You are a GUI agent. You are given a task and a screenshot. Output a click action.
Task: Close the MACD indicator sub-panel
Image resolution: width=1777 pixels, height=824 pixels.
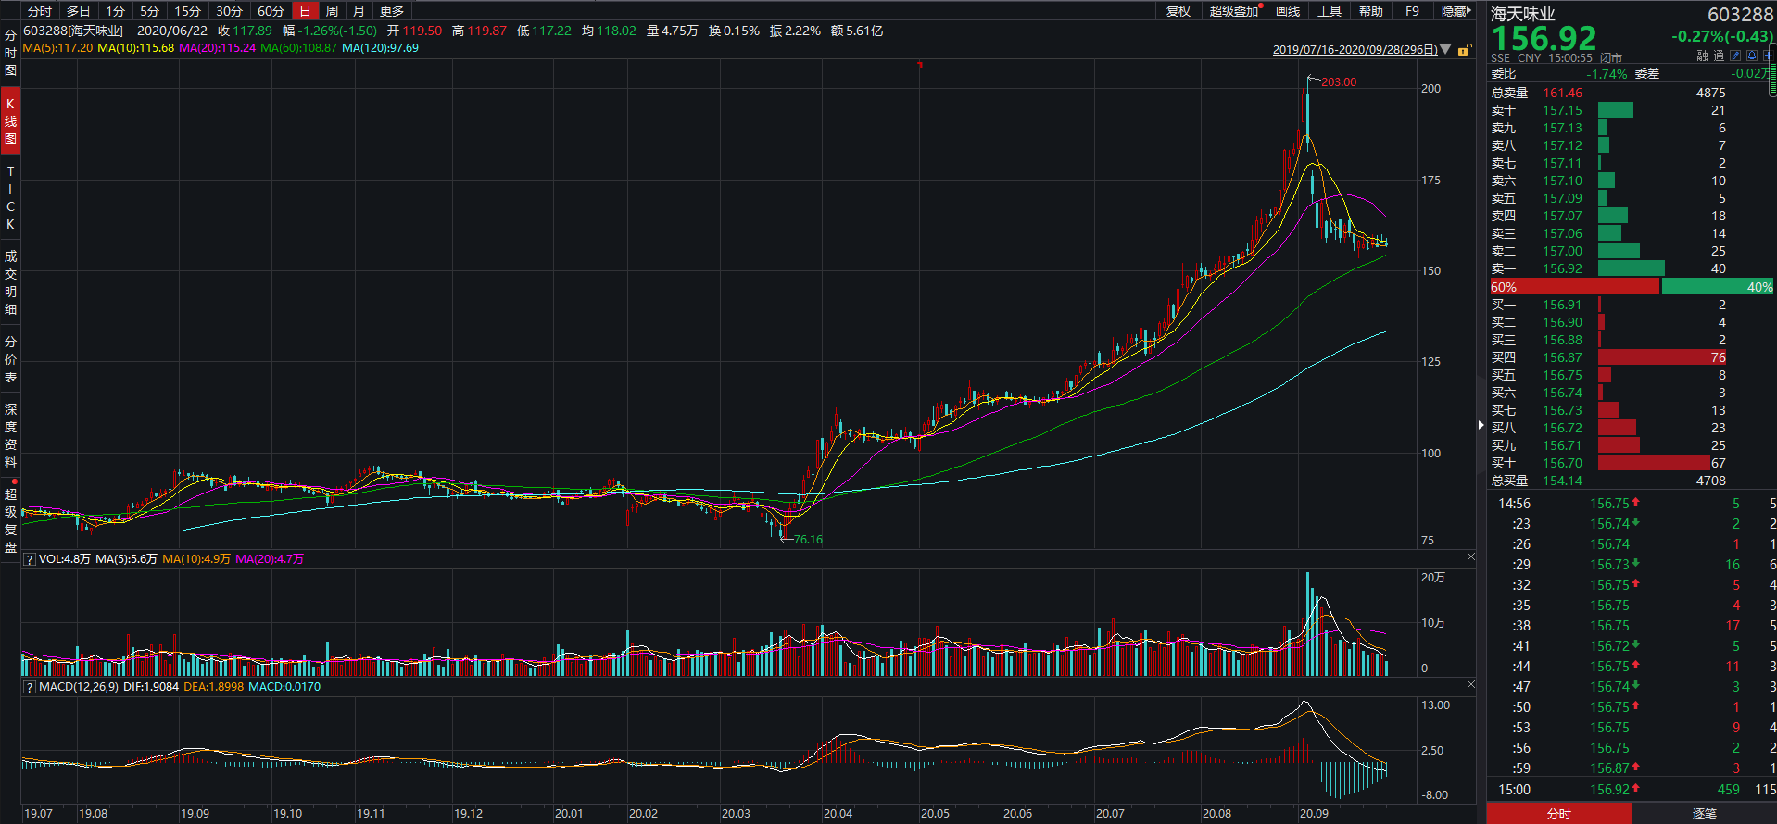pyautogui.click(x=1470, y=684)
